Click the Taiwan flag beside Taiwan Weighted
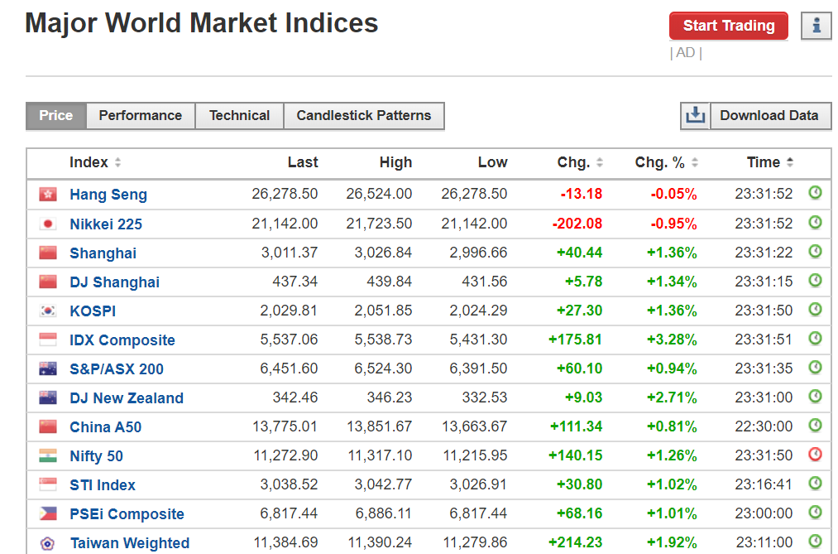The image size is (838, 554). (48, 543)
